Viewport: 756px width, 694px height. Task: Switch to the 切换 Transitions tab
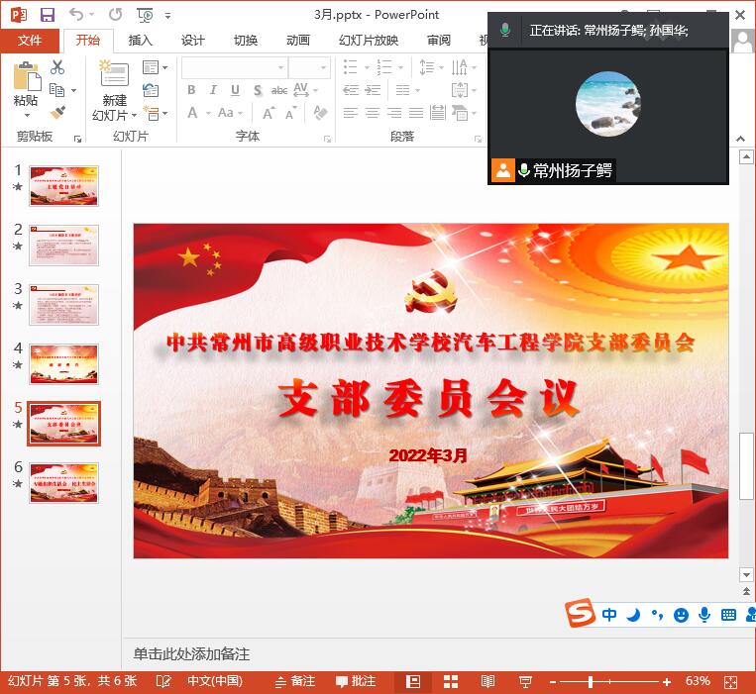pyautogui.click(x=246, y=41)
